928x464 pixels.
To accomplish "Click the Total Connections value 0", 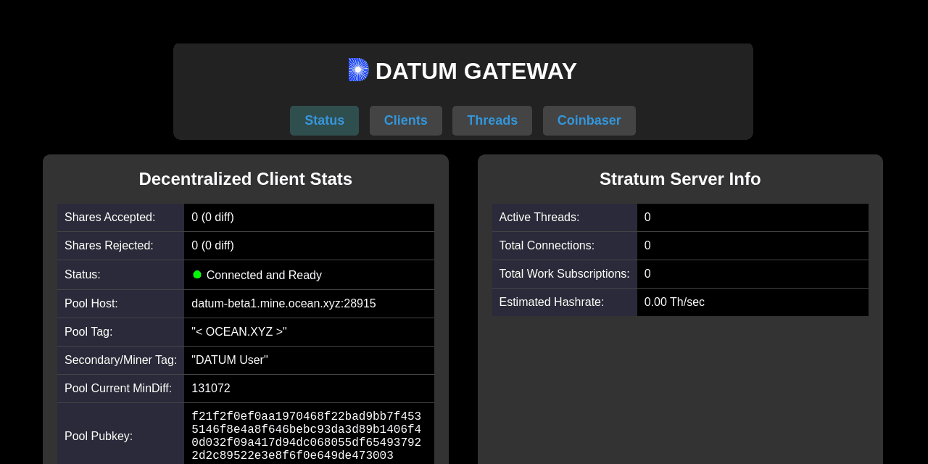I will pos(647,246).
